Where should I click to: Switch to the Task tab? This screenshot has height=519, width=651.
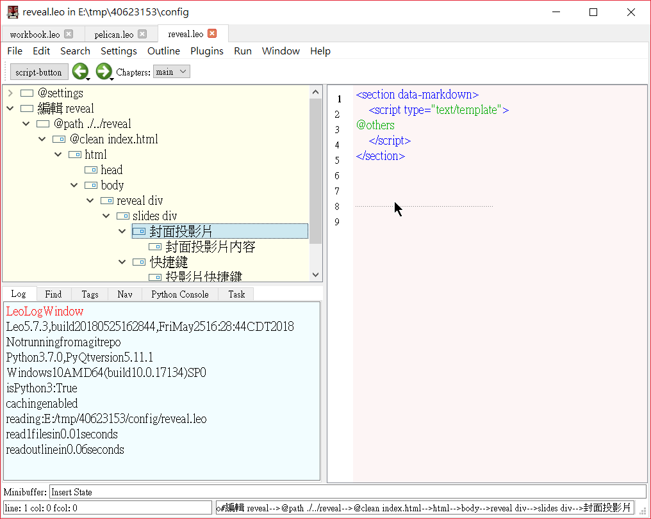236,294
